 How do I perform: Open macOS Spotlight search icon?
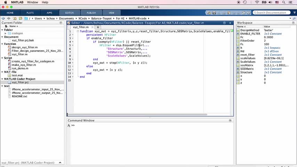coord(284,2)
